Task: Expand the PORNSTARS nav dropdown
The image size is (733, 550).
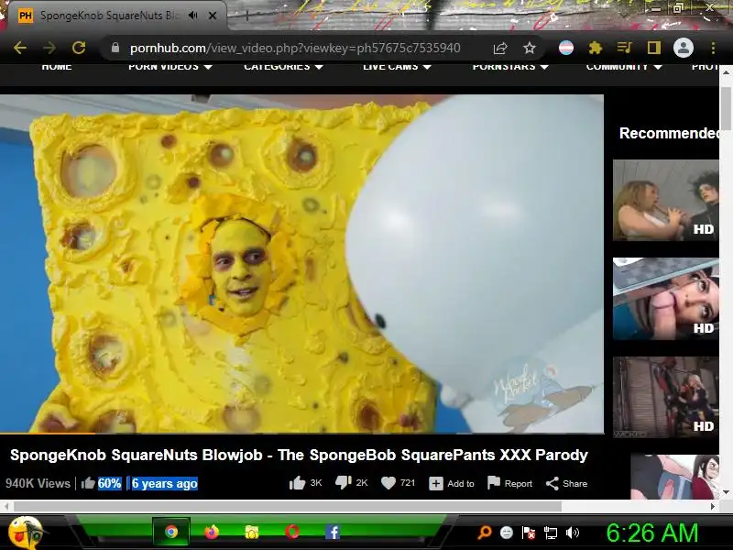Action: 510,66
